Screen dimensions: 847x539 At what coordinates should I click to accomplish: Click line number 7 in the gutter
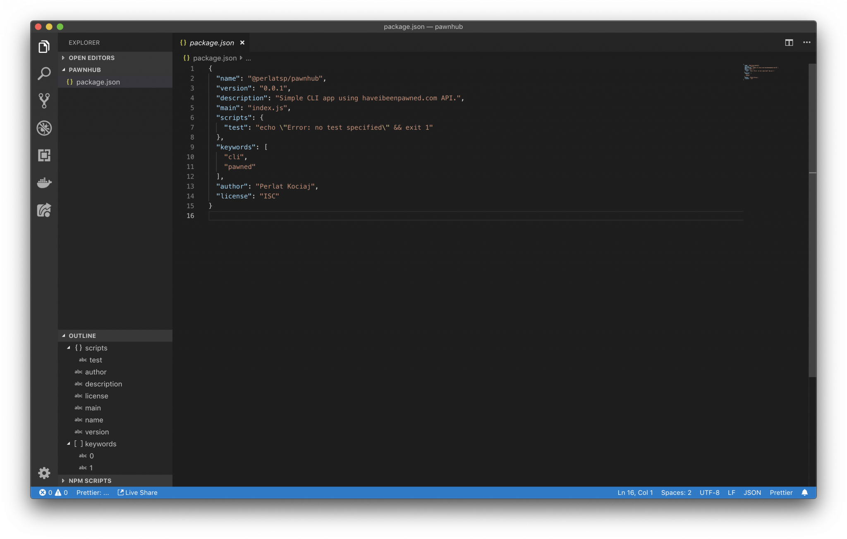click(192, 127)
